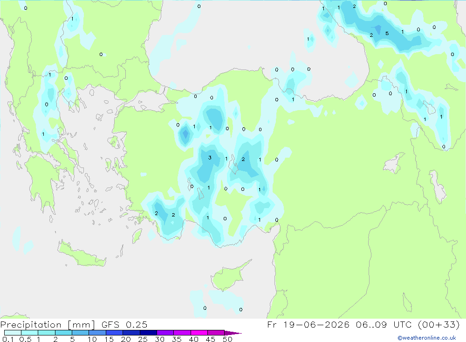The height and width of the screenshot is (342, 466).
Task: Click the legend label '20'
Action: (x=126, y=339)
